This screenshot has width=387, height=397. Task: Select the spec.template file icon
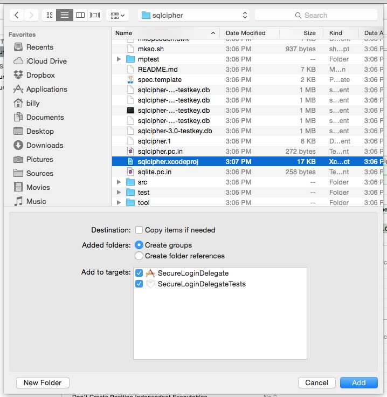pos(130,79)
